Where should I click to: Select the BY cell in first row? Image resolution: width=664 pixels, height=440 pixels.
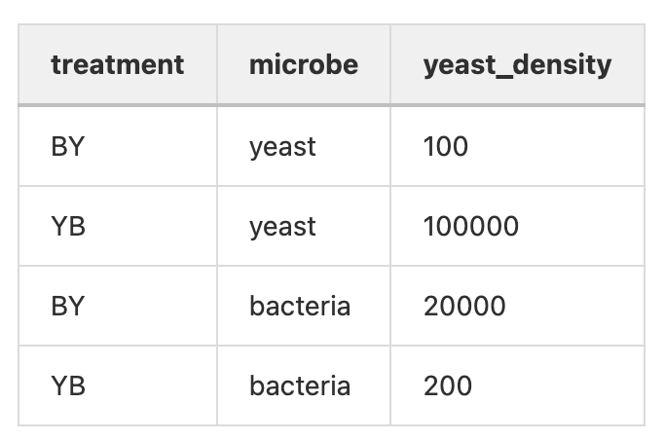click(118, 146)
